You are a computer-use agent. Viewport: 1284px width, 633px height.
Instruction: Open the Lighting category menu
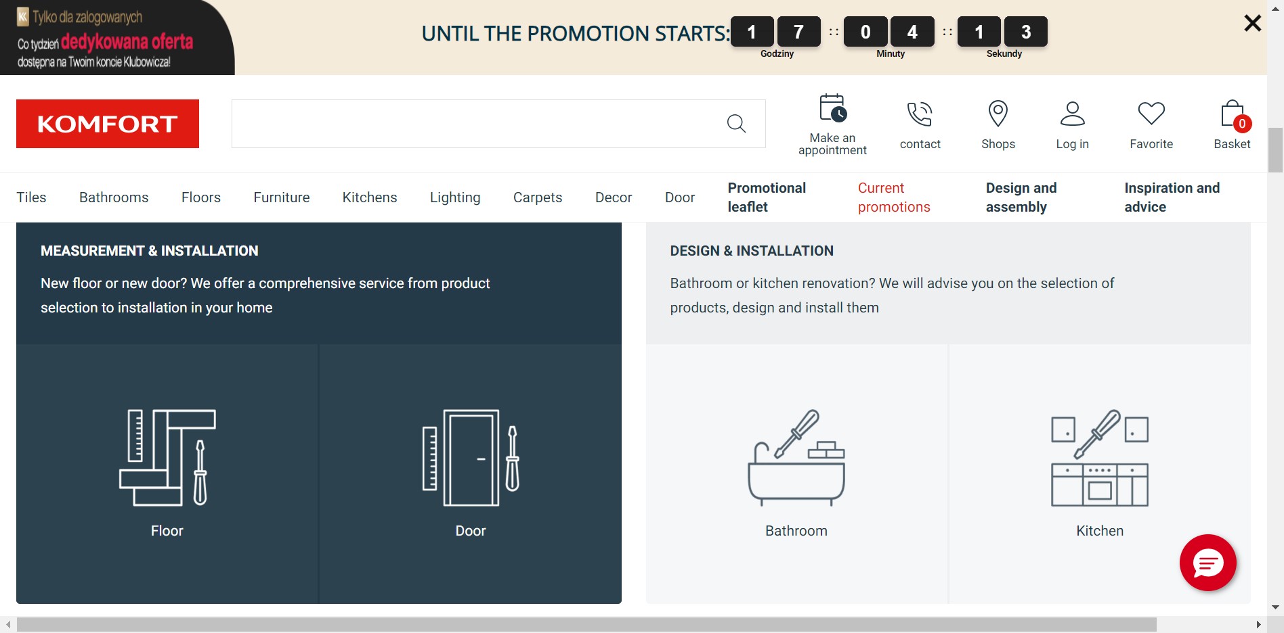pyautogui.click(x=455, y=197)
